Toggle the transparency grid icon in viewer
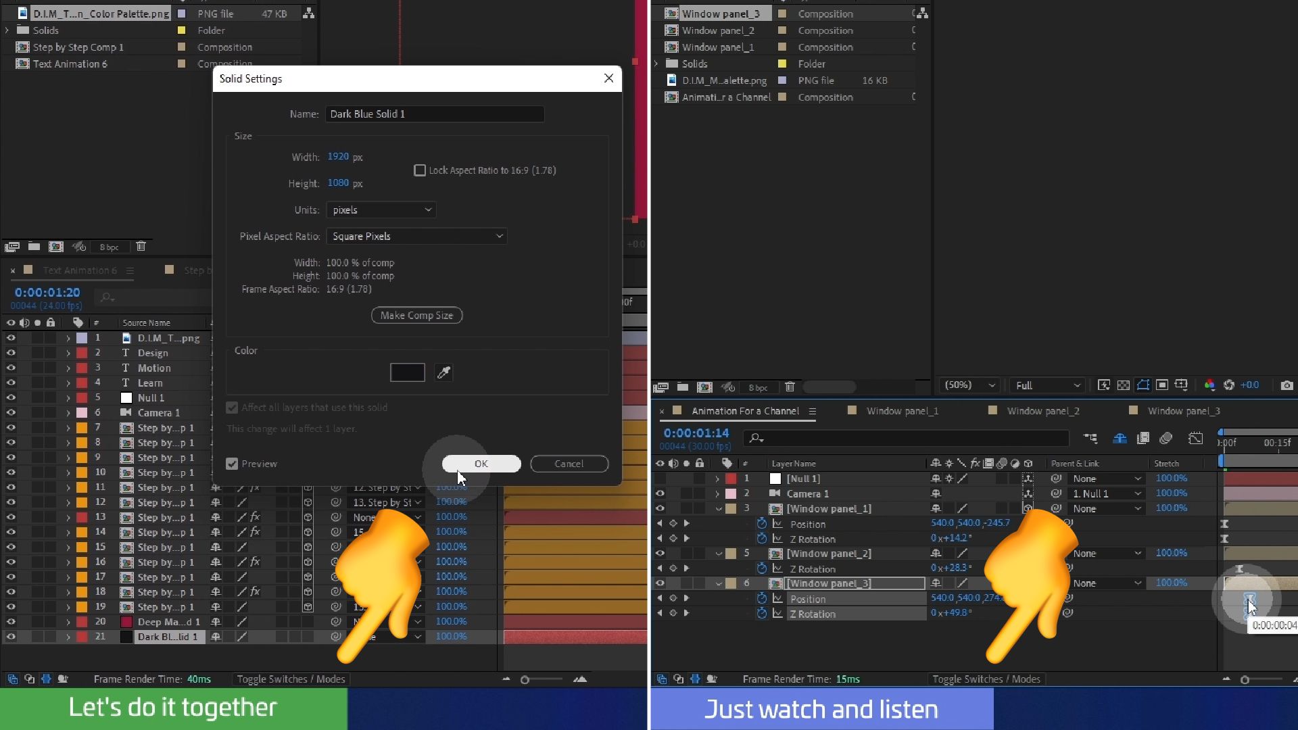1298x730 pixels. click(1123, 385)
